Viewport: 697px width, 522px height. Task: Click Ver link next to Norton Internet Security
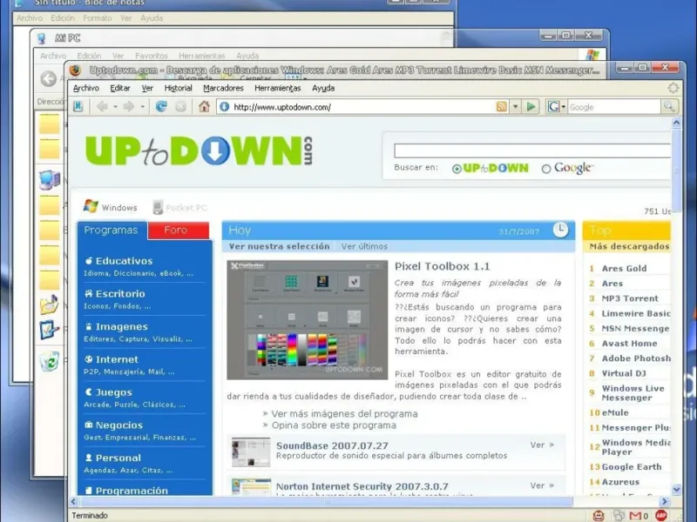click(x=542, y=485)
